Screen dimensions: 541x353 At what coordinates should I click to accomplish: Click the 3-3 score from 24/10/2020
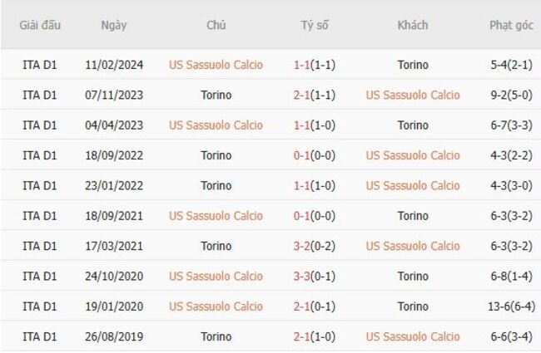pos(315,276)
